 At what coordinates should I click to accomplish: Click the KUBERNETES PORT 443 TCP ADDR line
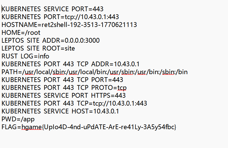(71, 64)
